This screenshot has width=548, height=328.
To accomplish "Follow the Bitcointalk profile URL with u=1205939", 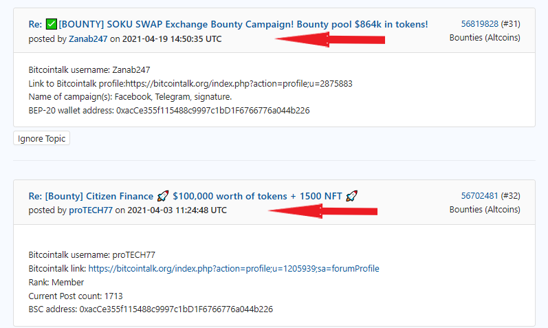I will [234, 269].
